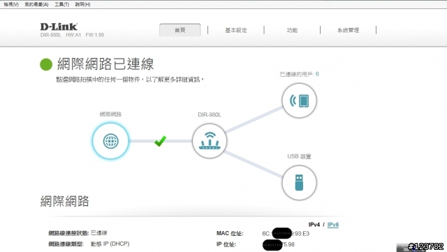
Task: Click the 已連線 cable status value
Action: [99, 233]
